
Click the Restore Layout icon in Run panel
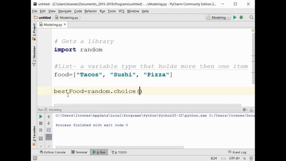click(41, 138)
